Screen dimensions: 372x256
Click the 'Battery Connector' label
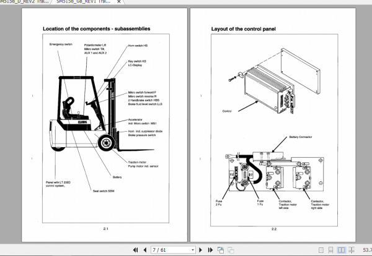click(301, 137)
